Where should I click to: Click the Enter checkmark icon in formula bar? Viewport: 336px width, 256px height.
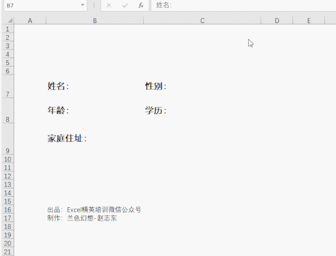pos(124,5)
